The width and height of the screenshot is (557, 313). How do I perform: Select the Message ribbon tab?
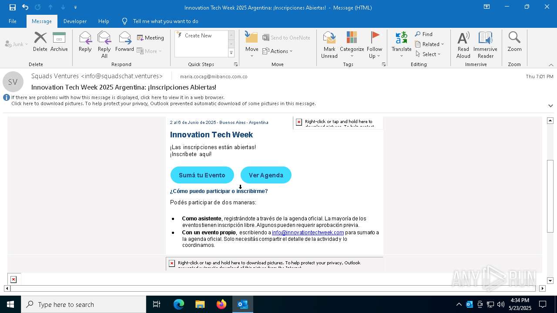(x=42, y=21)
